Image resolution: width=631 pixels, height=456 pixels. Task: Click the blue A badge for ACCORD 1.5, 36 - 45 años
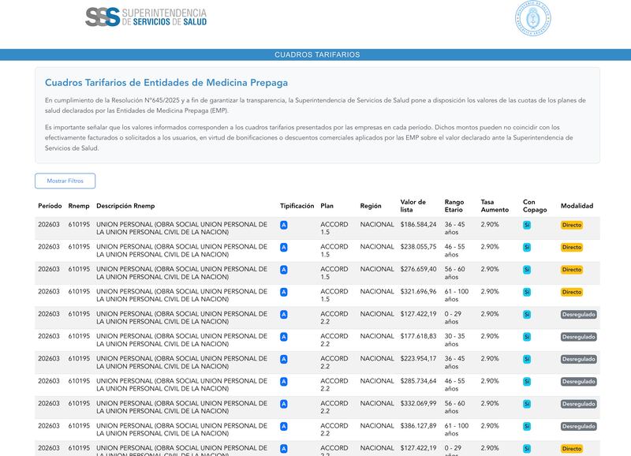click(284, 225)
